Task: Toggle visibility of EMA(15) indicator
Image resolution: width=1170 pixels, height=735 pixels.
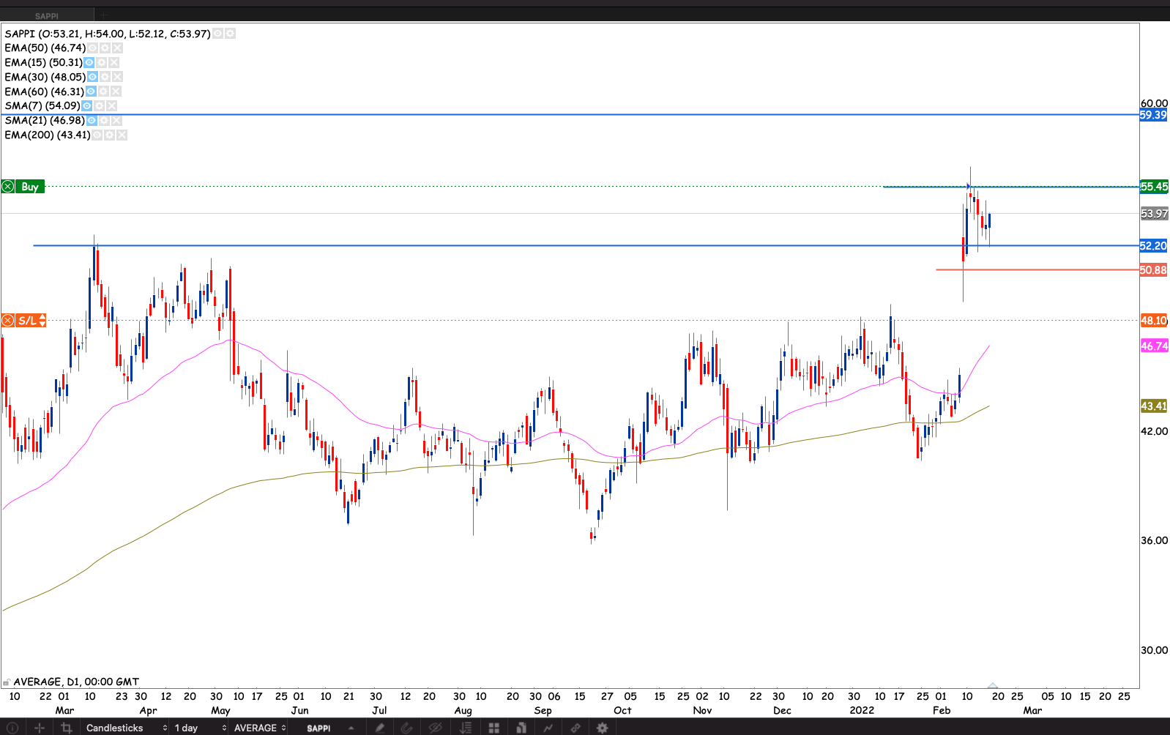Action: (x=89, y=63)
